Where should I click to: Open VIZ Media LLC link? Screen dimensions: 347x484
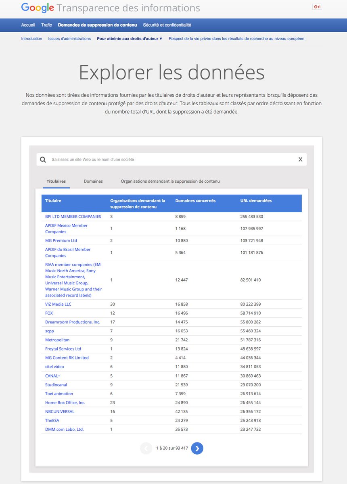(x=58, y=304)
